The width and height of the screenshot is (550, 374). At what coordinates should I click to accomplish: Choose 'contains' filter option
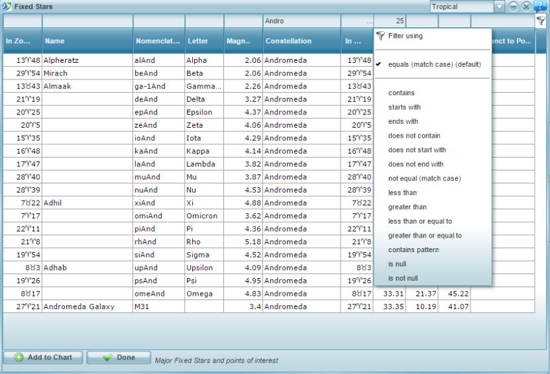(402, 93)
